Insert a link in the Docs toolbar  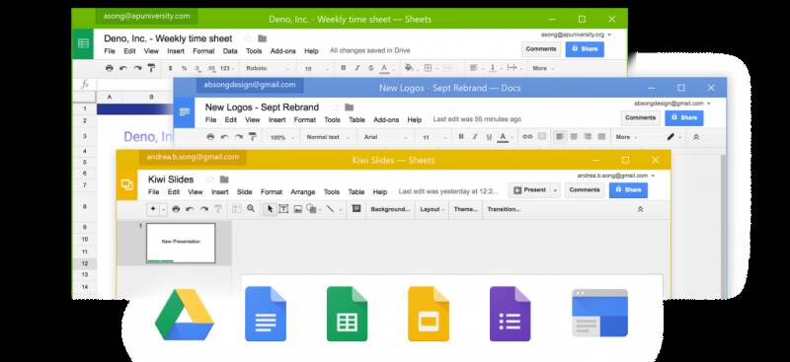pyautogui.click(x=527, y=136)
